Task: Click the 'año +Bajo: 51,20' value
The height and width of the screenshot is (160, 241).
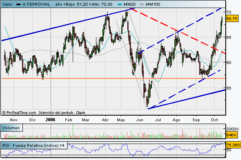Action: [x=72, y=4]
